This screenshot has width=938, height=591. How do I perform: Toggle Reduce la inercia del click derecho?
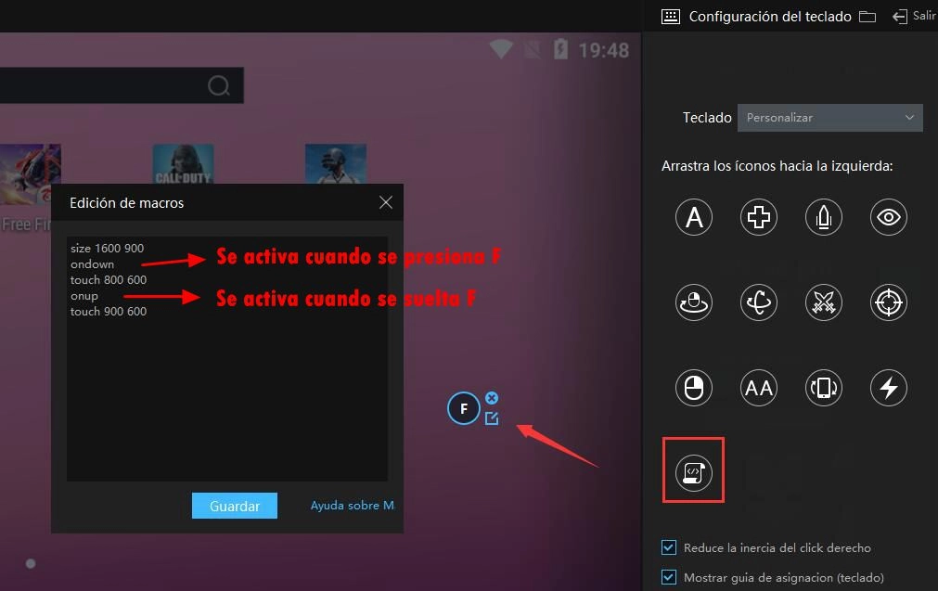669,547
